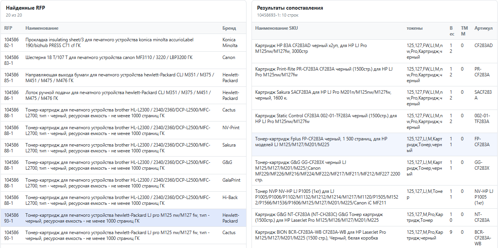The width and height of the screenshot is (498, 248).
Task: Click the highlighted LJ pro M125 row with Hewlett-Packard brand
Action: (123, 218)
